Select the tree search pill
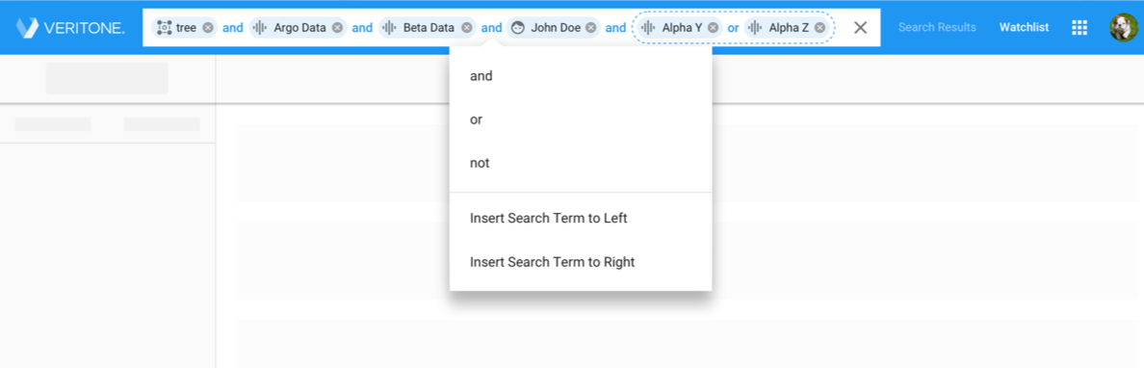 pyautogui.click(x=184, y=28)
